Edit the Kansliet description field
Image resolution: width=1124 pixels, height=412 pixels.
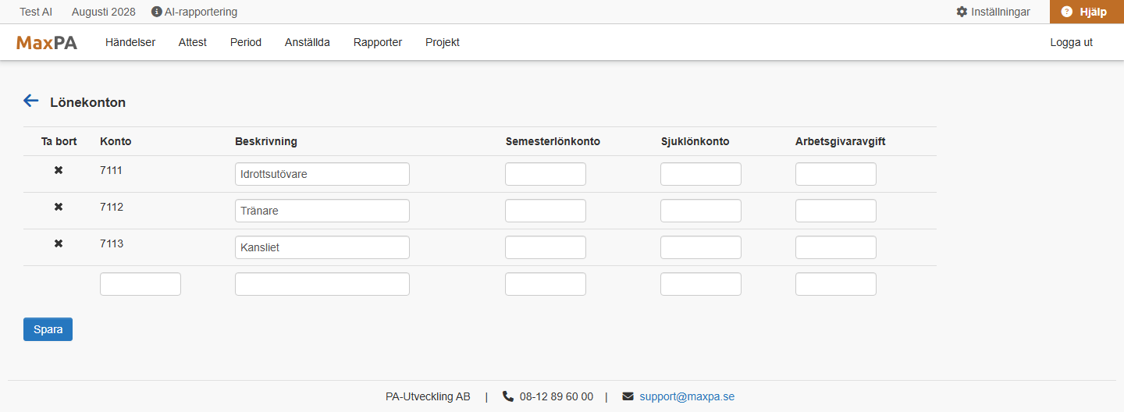322,247
